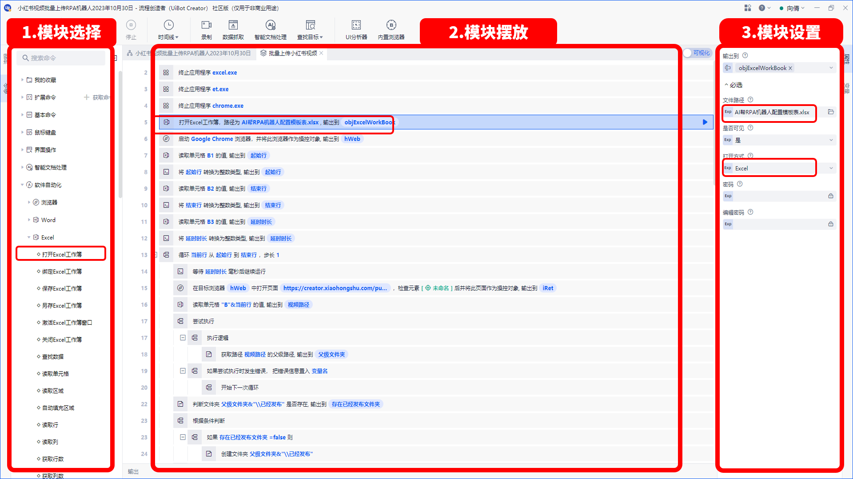853x479 pixels.
Task: Select step 终止应用程序 chrome.exe
Action: tap(436, 106)
